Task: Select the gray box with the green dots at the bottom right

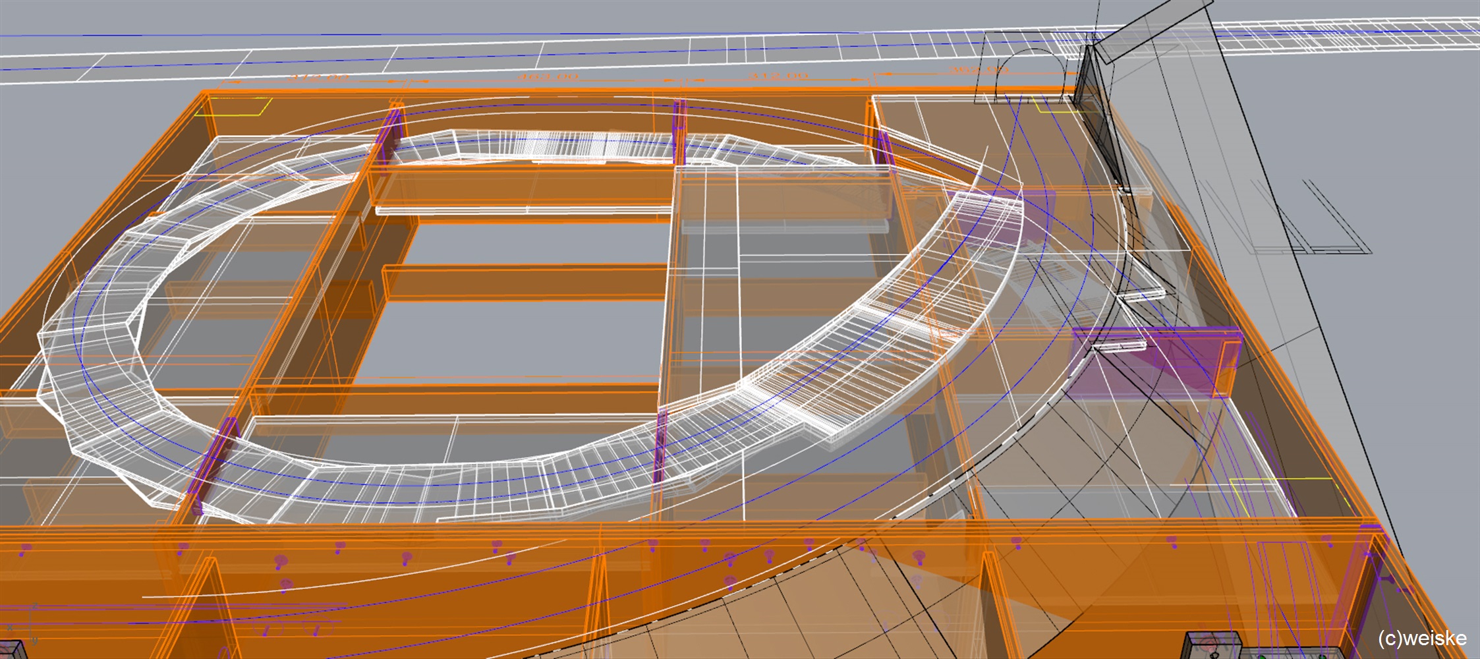Action: click(1212, 647)
